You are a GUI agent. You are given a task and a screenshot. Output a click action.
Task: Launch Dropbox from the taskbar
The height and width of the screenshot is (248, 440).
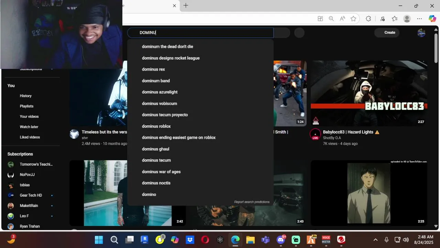[190, 239]
